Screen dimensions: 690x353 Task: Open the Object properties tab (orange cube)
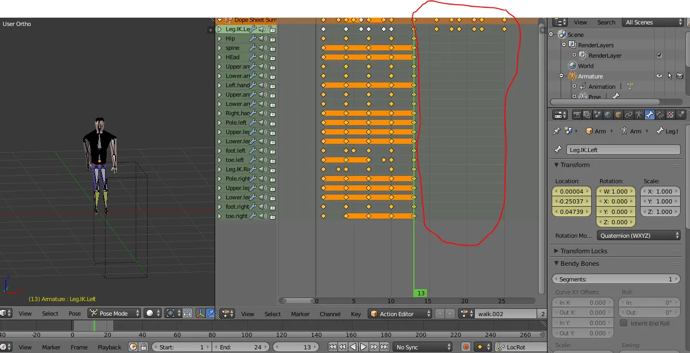[618, 115]
